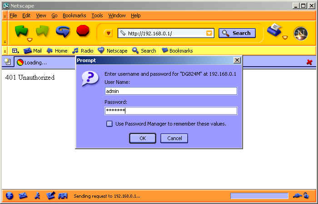Image resolution: width=318 pixels, height=204 pixels.
Task: Click the blue Reload icon
Action: (63, 32)
